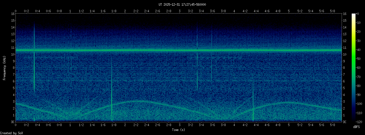The width and height of the screenshot is (365, 135).
Task: Click the 'Frequency (kHz)' axis label
Action: pyautogui.click(x=4, y=68)
